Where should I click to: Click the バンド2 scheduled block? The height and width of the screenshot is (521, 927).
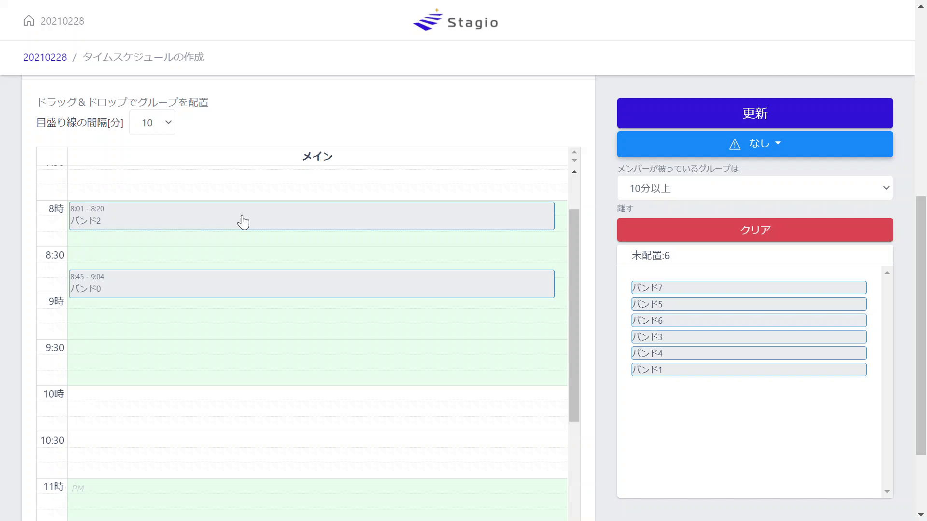tap(311, 216)
